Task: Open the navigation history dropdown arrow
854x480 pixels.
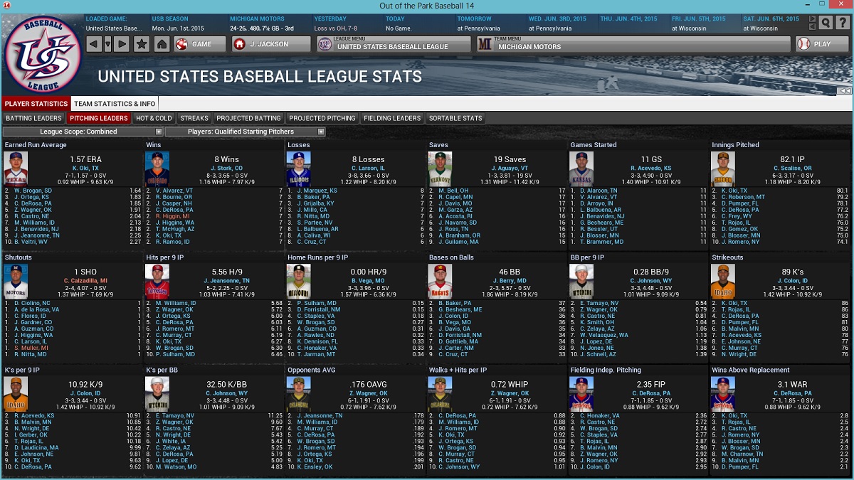Action: click(108, 44)
